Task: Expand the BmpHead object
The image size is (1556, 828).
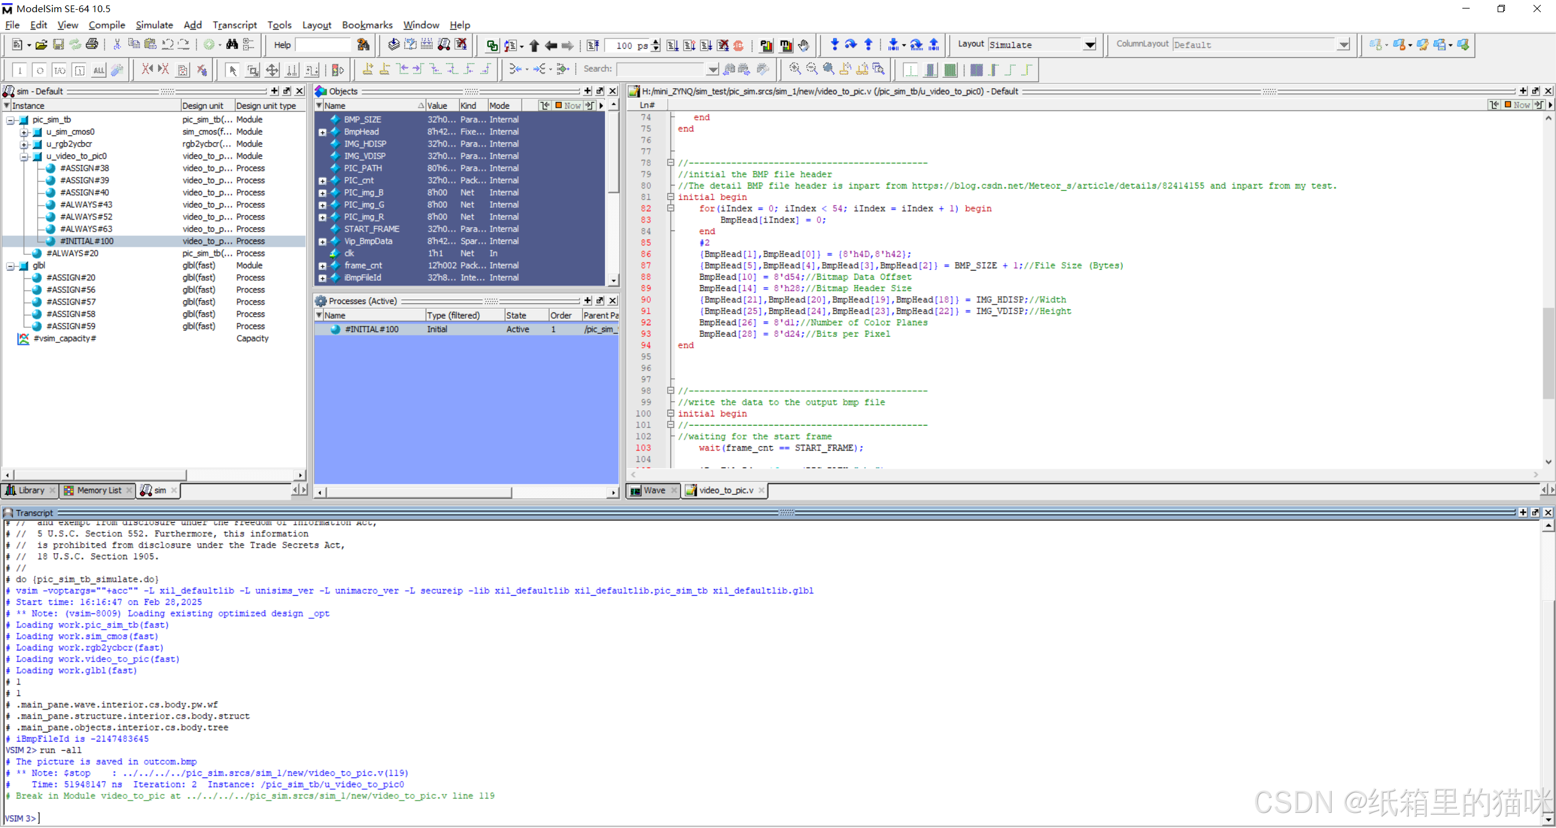Action: [322, 132]
